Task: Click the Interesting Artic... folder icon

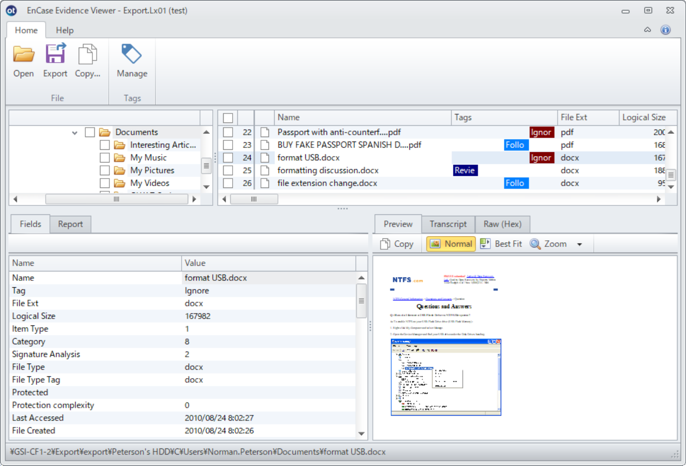Action: tap(120, 145)
